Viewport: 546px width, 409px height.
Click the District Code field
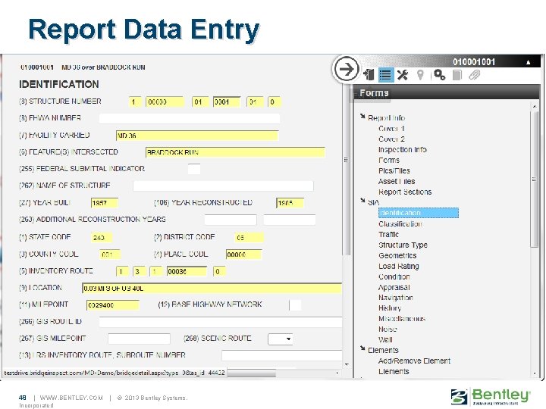249,238
